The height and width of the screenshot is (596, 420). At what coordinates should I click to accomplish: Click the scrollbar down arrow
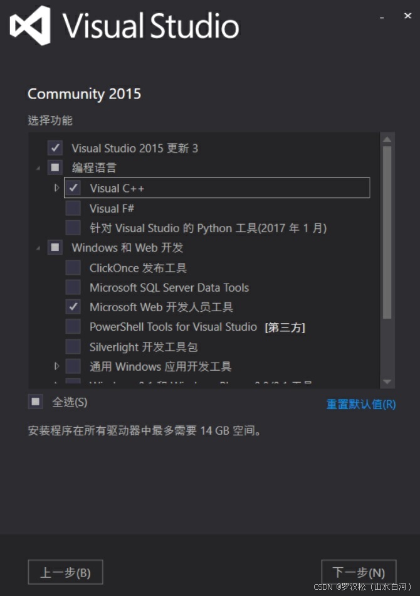pos(387,381)
